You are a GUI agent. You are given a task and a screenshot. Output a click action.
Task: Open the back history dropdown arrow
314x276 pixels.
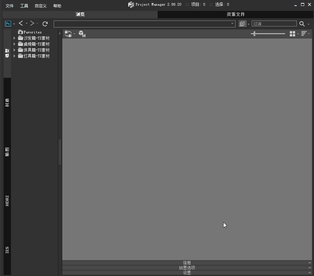point(26,23)
